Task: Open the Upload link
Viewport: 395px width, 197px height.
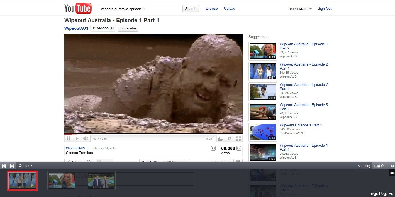Action: (x=230, y=8)
